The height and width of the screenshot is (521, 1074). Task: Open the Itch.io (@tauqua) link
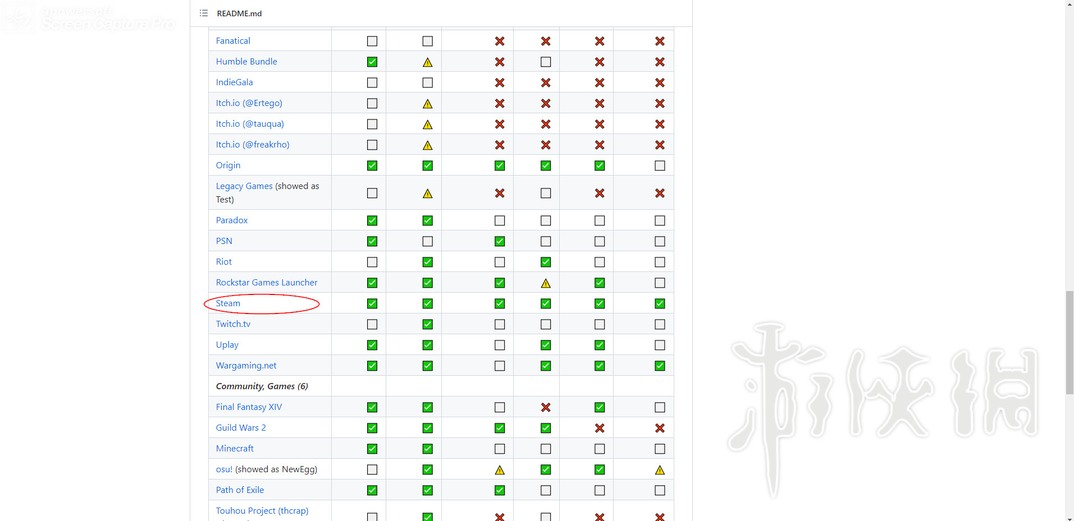250,123
